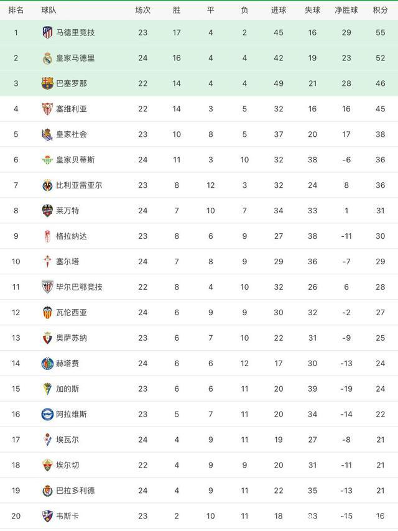Click the Atlético Madrid club crest
Screen dimensions: 398x531
tap(47, 32)
